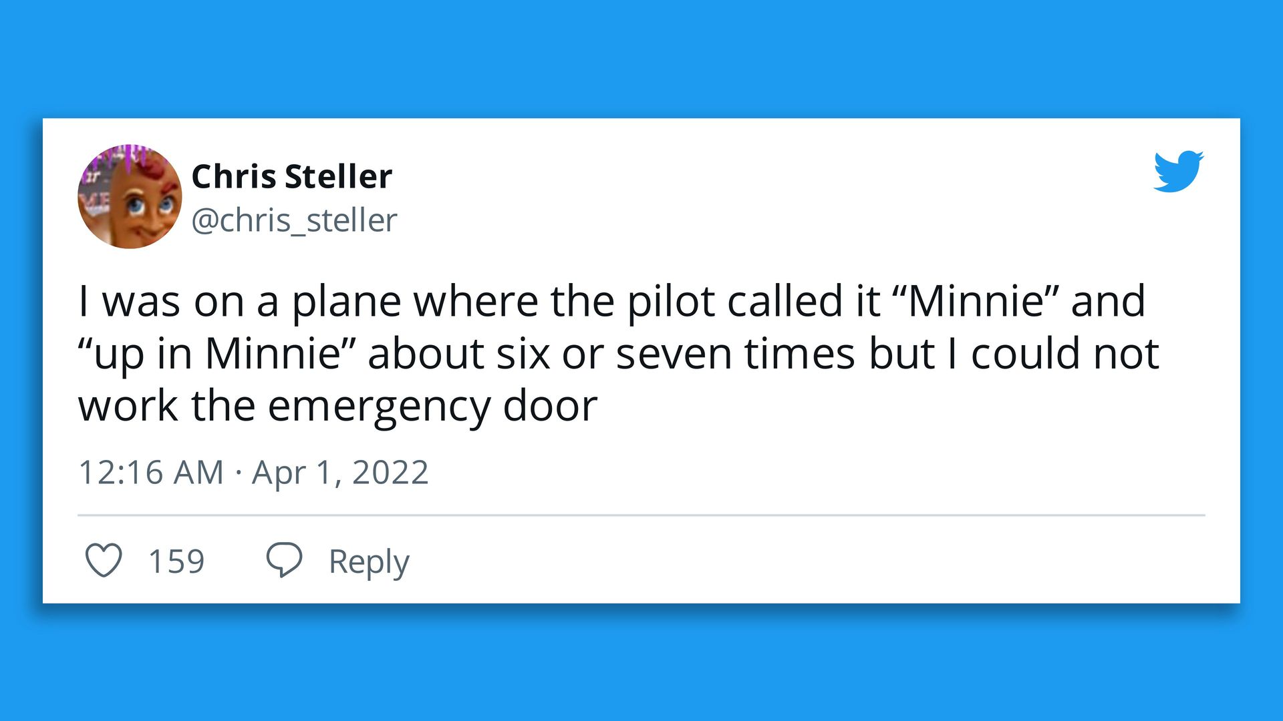1283x721 pixels.
Task: Click the Twitter bird logo
Action: coord(1178,172)
